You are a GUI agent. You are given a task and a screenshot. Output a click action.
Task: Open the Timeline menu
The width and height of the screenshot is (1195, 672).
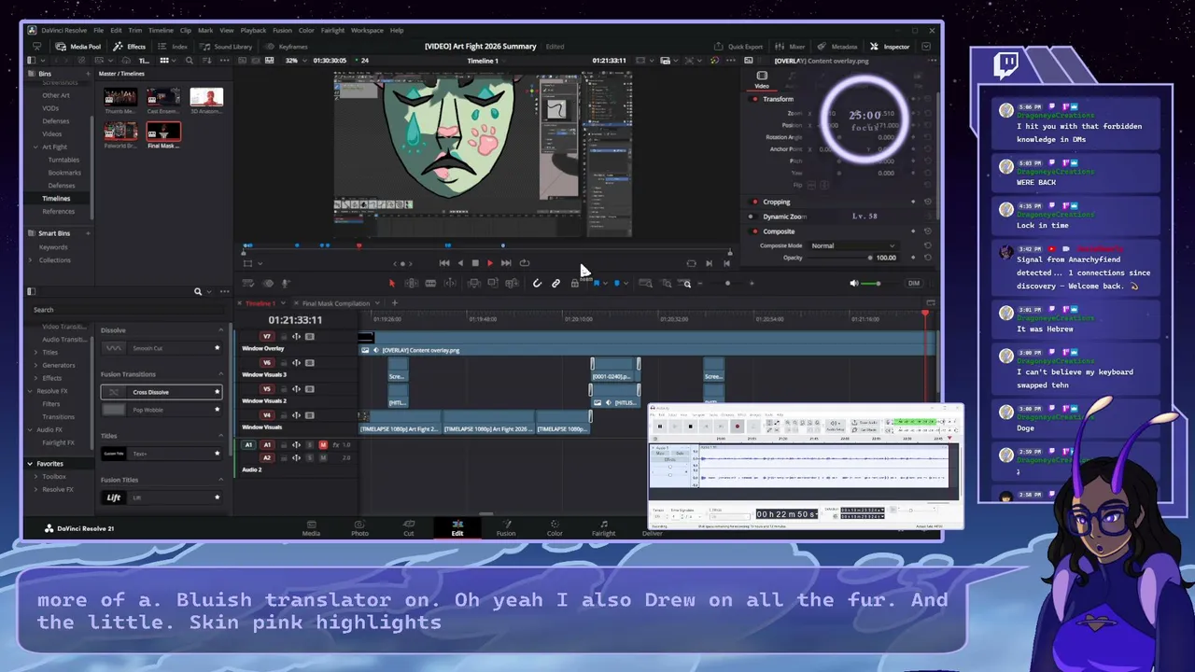[161, 30]
